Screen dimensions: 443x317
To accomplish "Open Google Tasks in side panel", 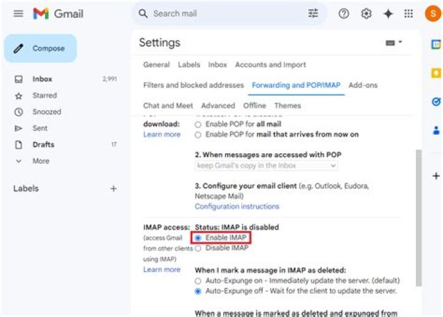I will pos(436,102).
